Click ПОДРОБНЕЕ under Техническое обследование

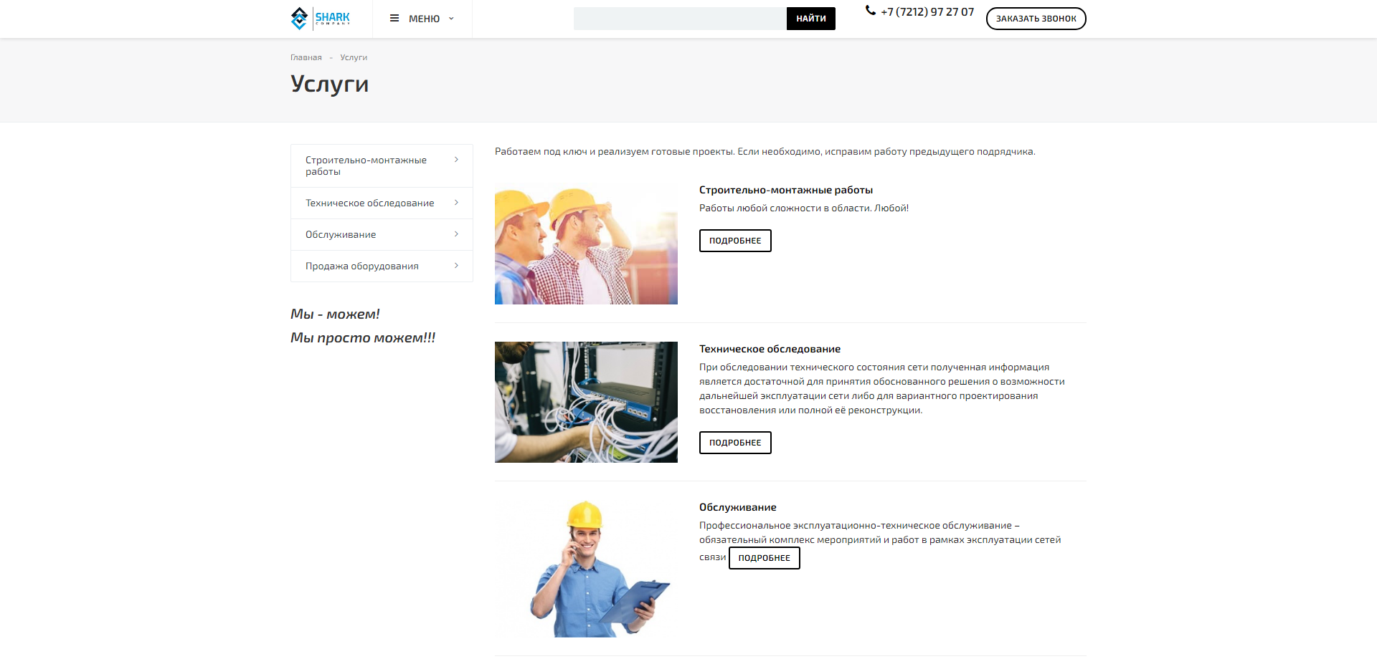coord(735,443)
